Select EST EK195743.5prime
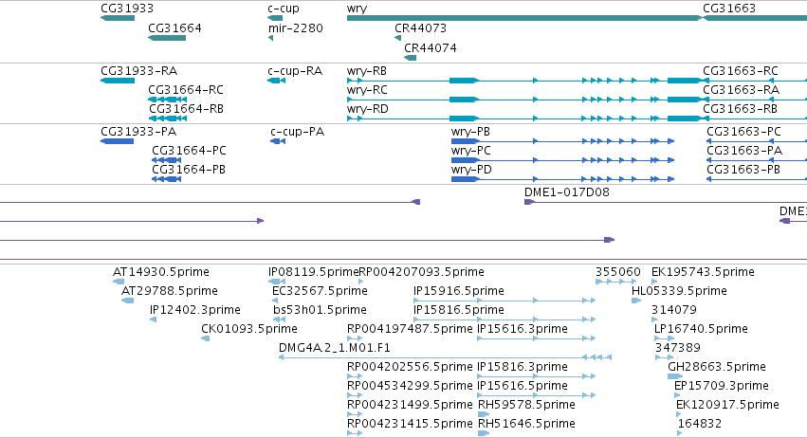This screenshot has height=438, width=807. point(703,272)
